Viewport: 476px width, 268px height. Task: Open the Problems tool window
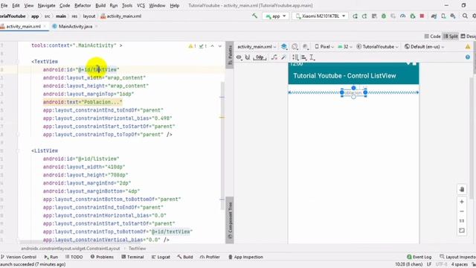102,257
